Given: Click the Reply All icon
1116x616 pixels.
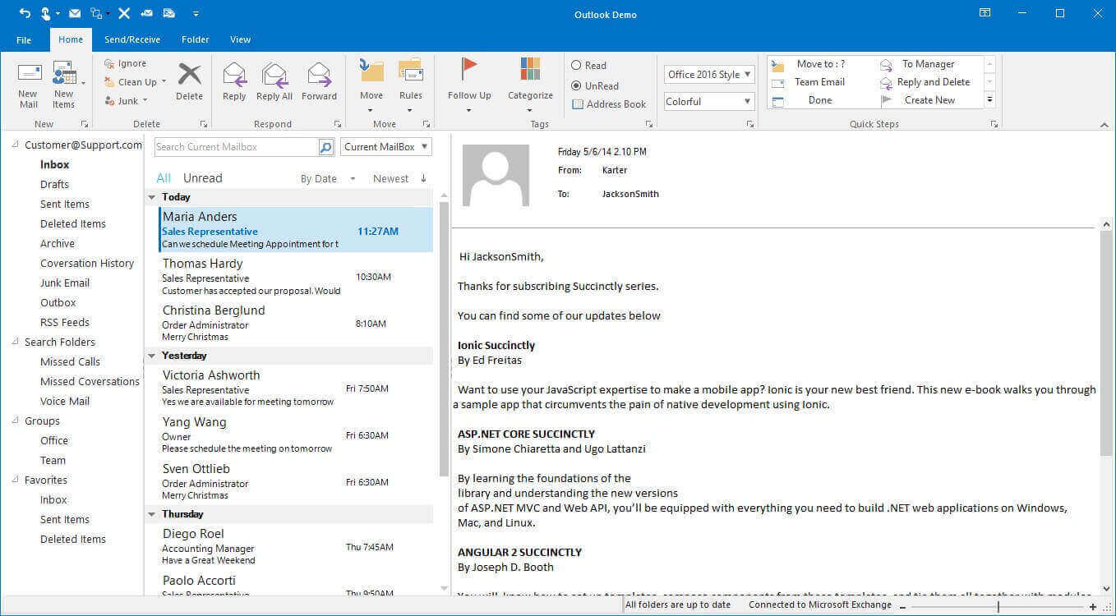Looking at the screenshot, I should [x=274, y=75].
